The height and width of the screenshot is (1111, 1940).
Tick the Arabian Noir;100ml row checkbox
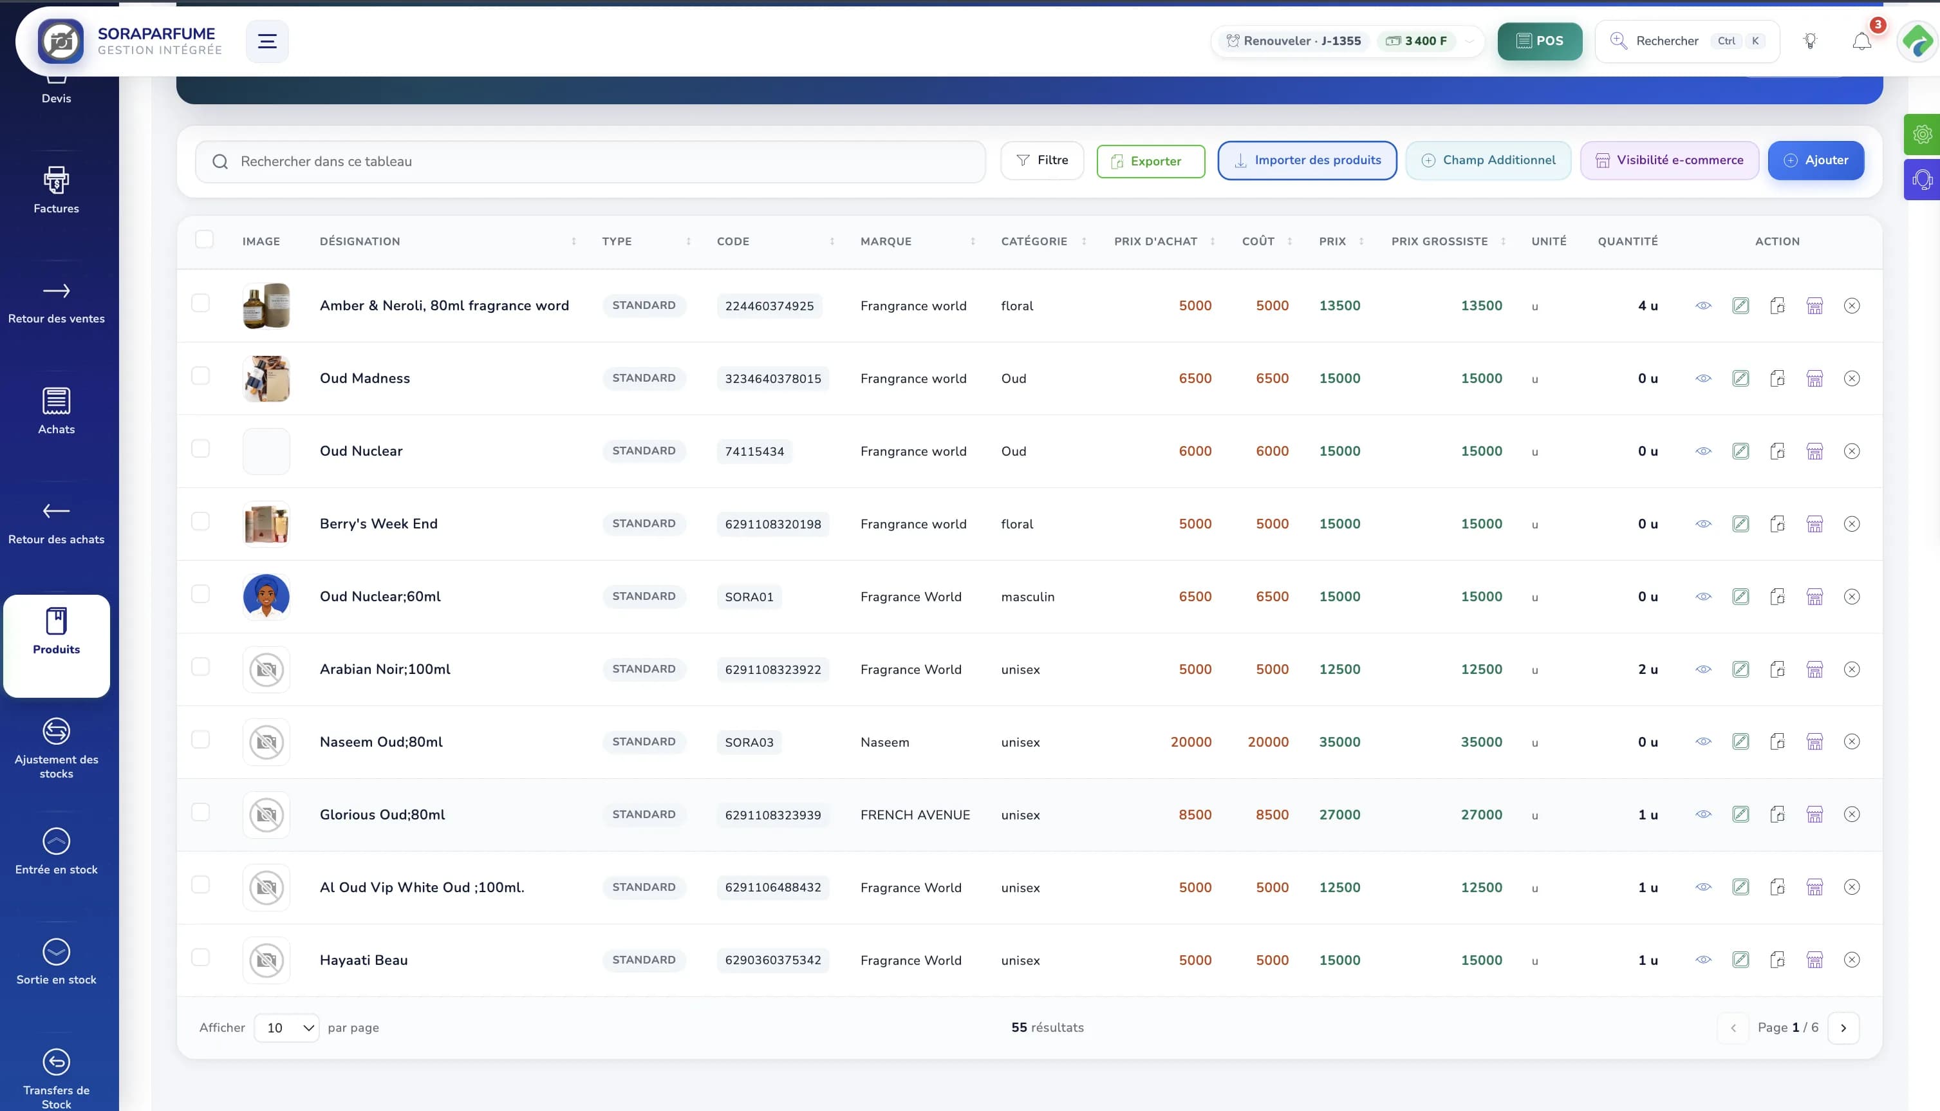point(201,667)
